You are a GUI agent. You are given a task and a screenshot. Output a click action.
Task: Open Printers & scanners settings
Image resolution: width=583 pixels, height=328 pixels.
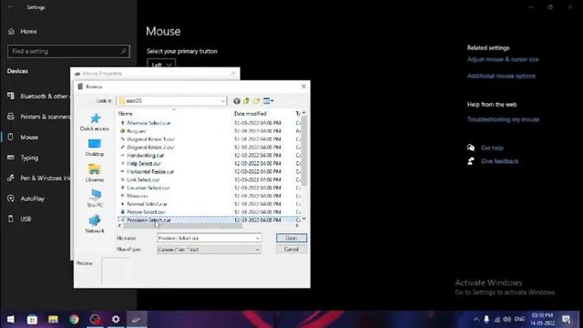pyautogui.click(x=39, y=117)
